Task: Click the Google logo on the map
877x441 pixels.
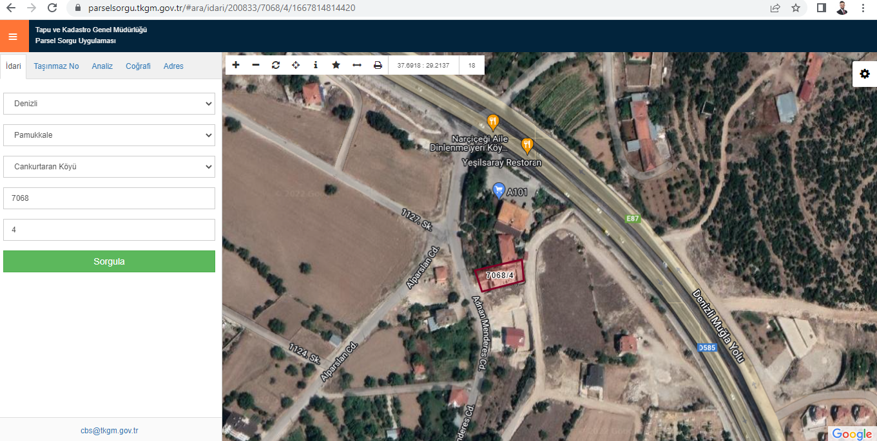Action: point(851,434)
